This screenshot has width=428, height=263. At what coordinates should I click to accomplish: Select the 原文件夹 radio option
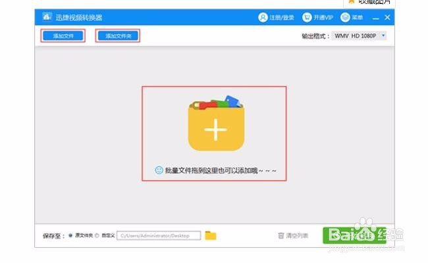pos(70,235)
